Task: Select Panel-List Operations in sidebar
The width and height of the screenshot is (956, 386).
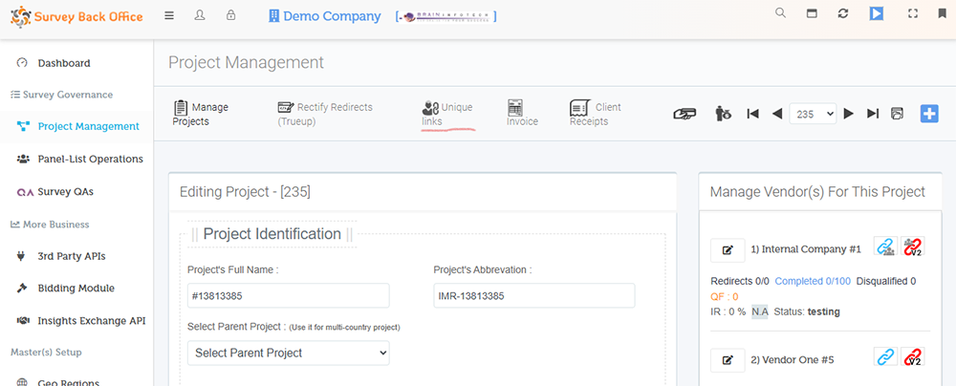Action: 90,159
